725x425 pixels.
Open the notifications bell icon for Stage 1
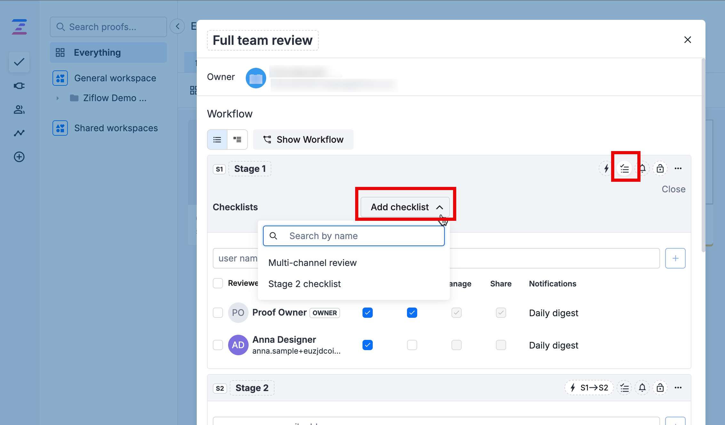[x=642, y=168]
